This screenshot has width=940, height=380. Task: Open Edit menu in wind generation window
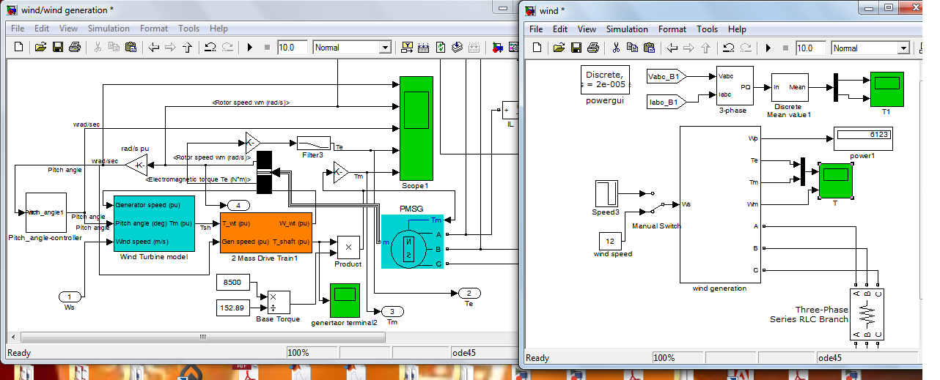42,29
